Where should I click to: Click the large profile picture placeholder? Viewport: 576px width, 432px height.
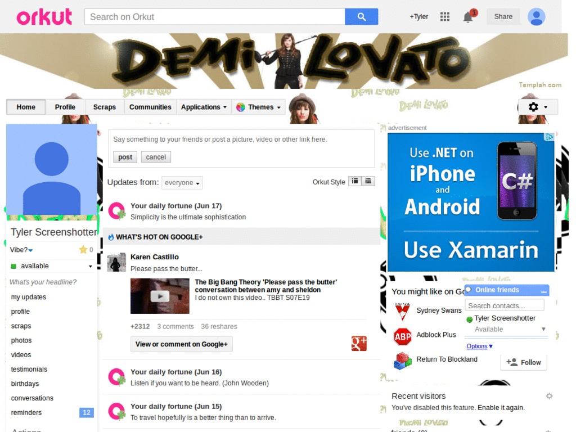[x=52, y=169]
